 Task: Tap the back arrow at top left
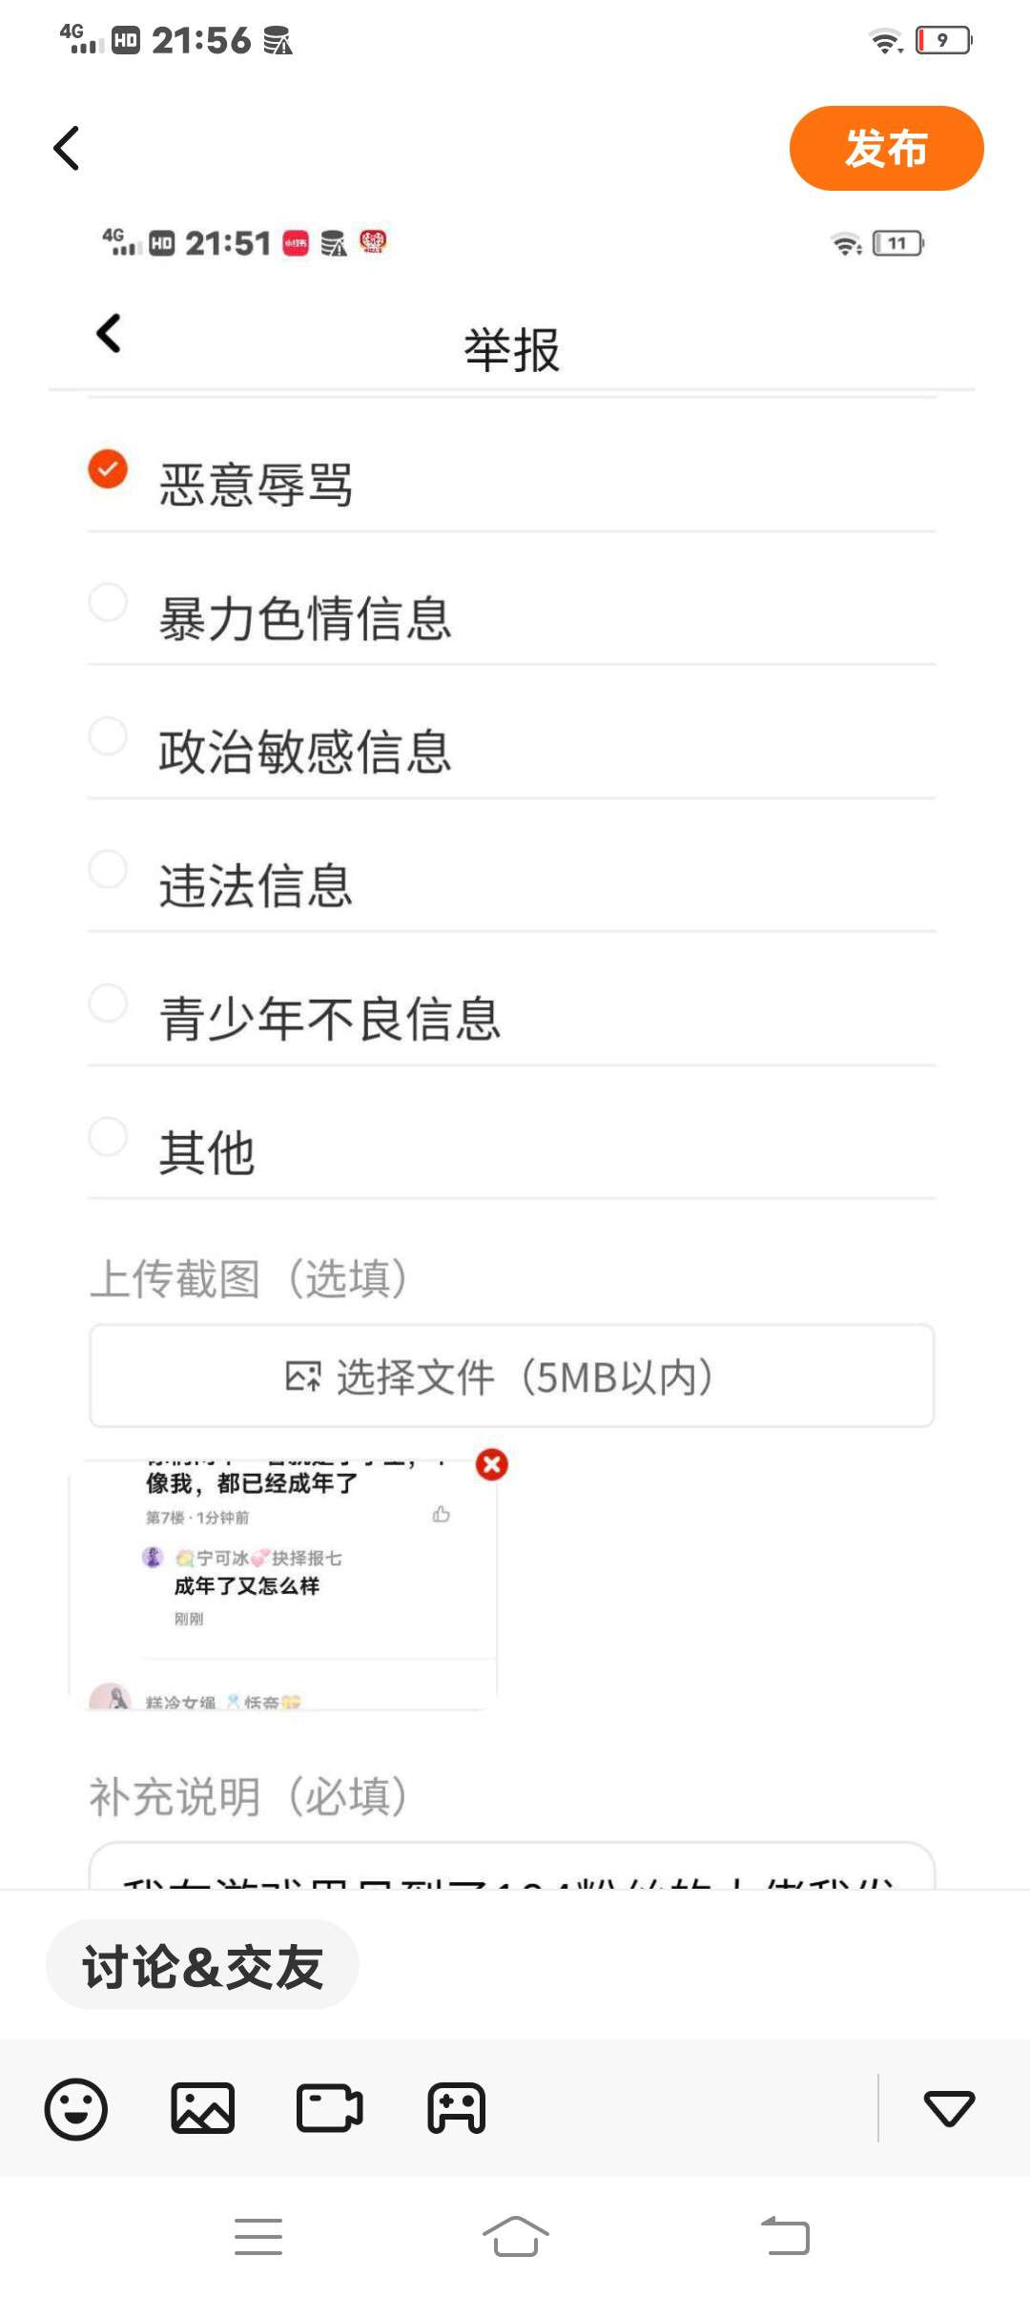point(67,149)
